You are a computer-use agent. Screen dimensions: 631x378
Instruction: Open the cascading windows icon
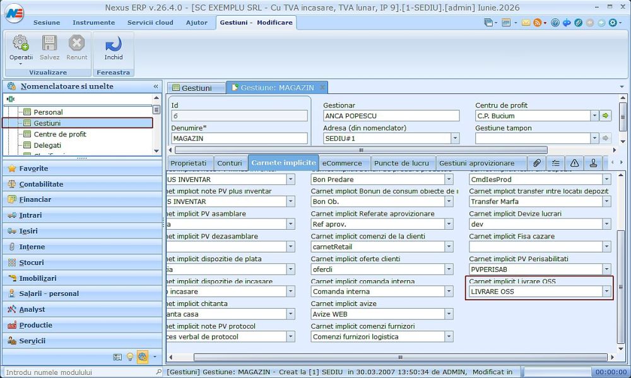[x=488, y=23]
